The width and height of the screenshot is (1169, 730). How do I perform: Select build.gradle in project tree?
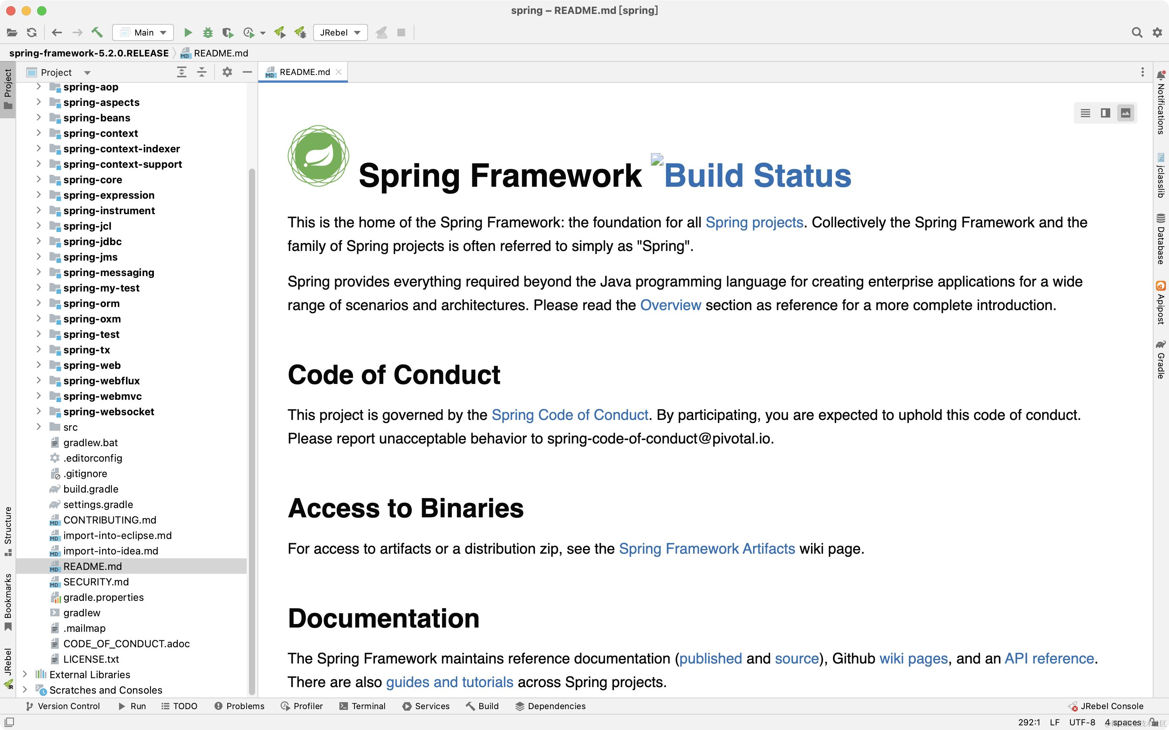click(x=91, y=489)
